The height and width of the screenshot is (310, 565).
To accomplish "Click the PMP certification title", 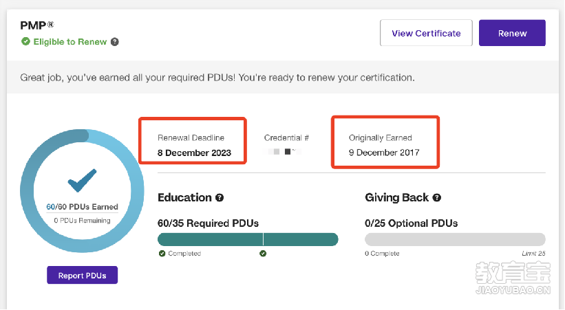I will coord(36,25).
